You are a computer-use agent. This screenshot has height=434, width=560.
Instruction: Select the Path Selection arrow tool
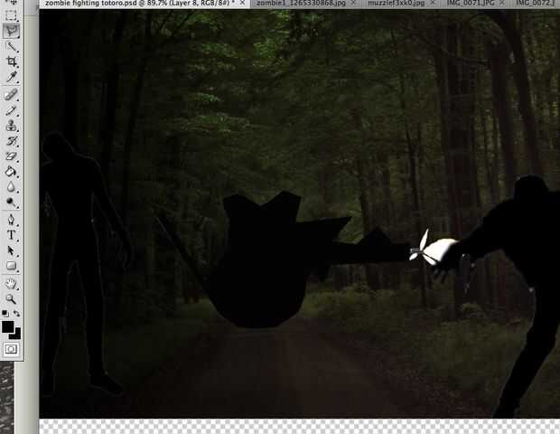tap(11, 250)
